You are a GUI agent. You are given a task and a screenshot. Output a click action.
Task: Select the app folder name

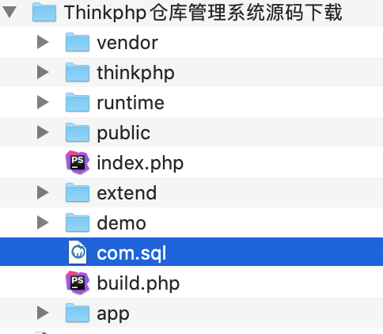click(x=113, y=314)
